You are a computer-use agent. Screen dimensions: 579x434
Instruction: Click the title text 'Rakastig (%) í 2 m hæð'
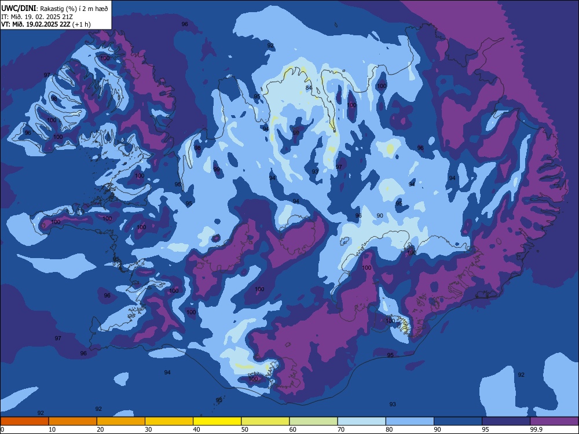tap(74, 9)
